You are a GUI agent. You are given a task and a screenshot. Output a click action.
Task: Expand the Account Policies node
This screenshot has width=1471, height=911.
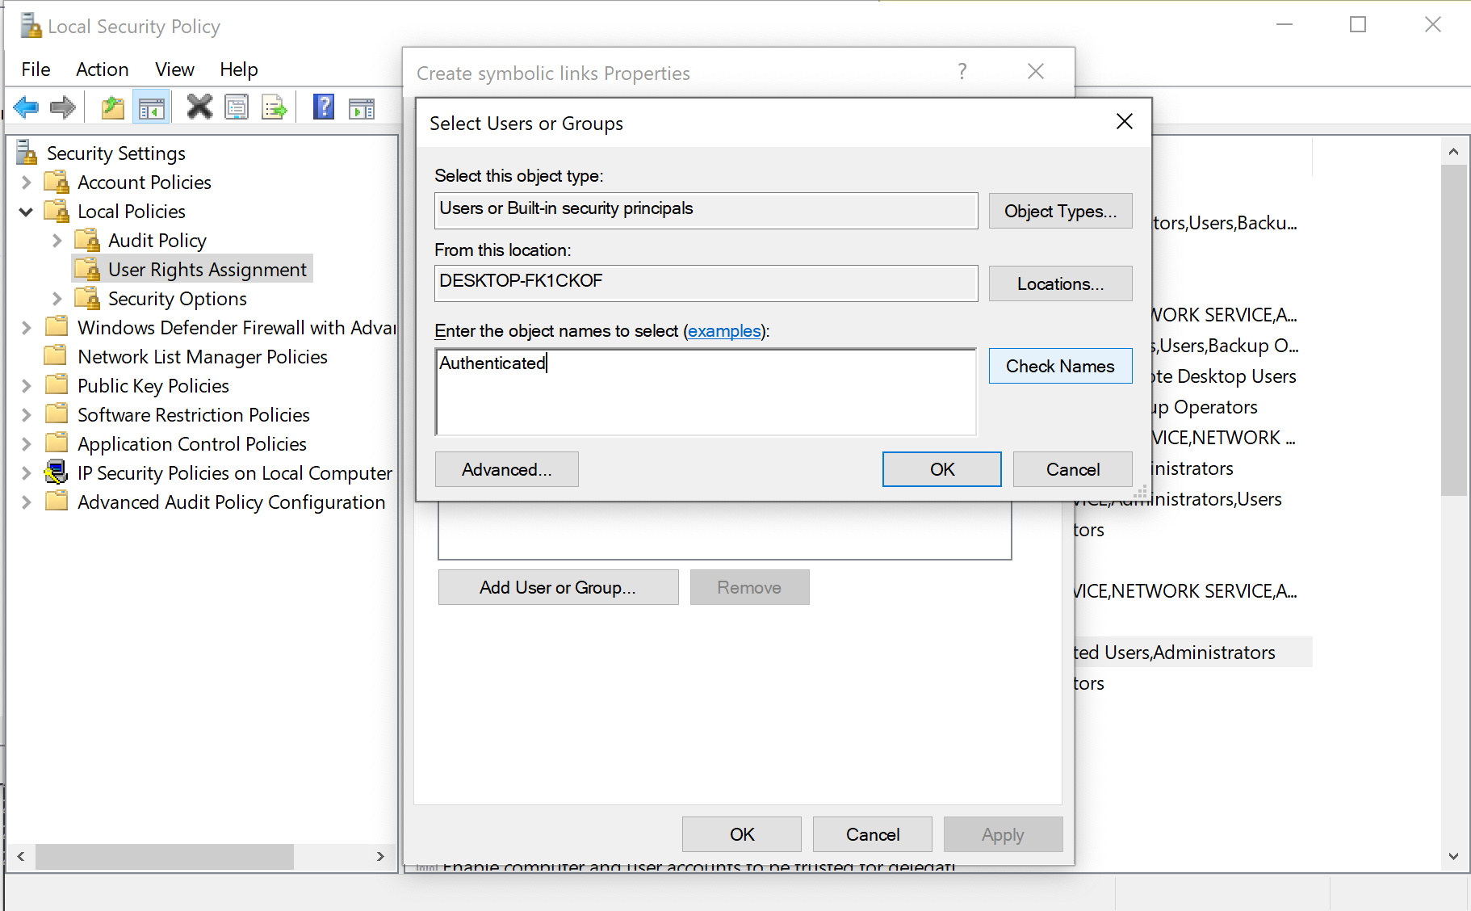[26, 182]
